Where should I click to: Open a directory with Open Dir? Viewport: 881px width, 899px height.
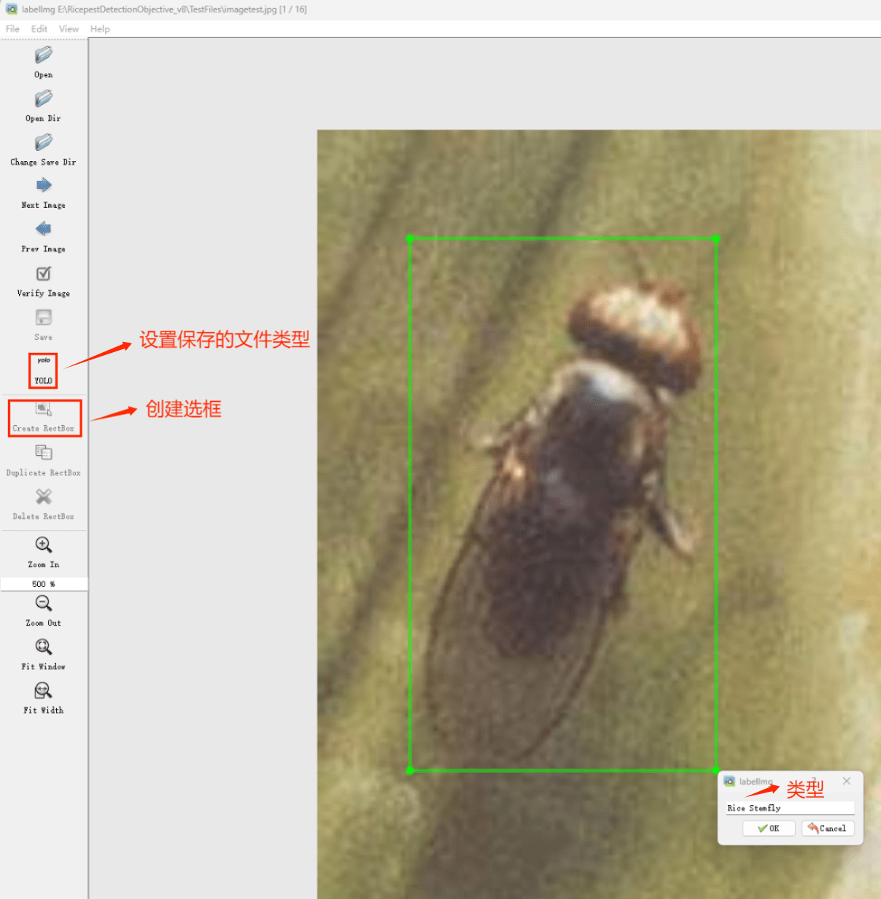(44, 99)
